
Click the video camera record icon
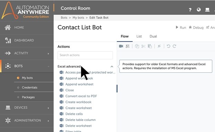tap(121, 46)
